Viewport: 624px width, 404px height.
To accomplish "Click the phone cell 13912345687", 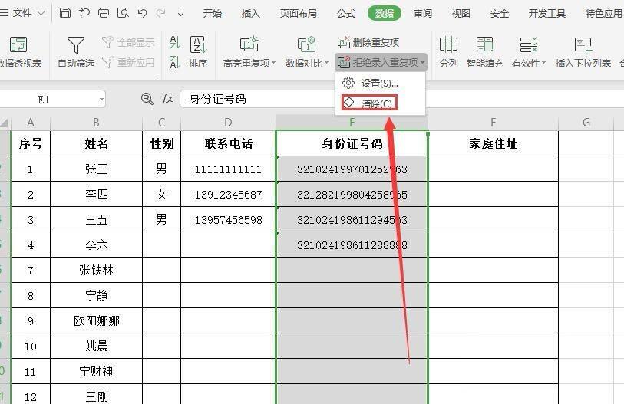I will tap(228, 195).
